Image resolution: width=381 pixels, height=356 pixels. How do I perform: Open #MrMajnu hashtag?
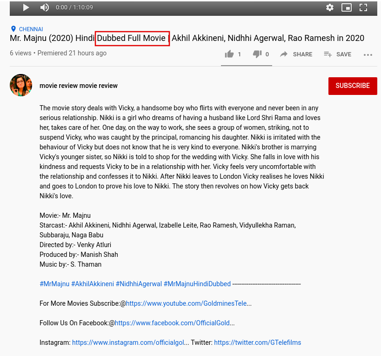point(54,284)
